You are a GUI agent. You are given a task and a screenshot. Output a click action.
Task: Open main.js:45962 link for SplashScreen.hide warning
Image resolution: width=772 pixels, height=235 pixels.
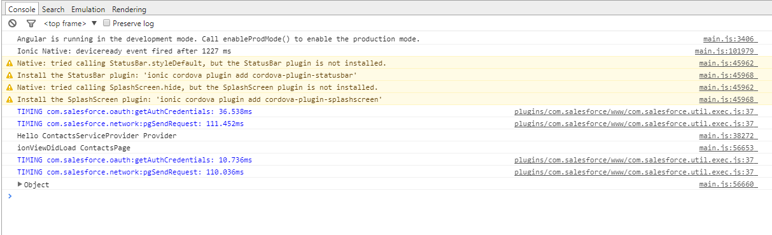(x=728, y=87)
